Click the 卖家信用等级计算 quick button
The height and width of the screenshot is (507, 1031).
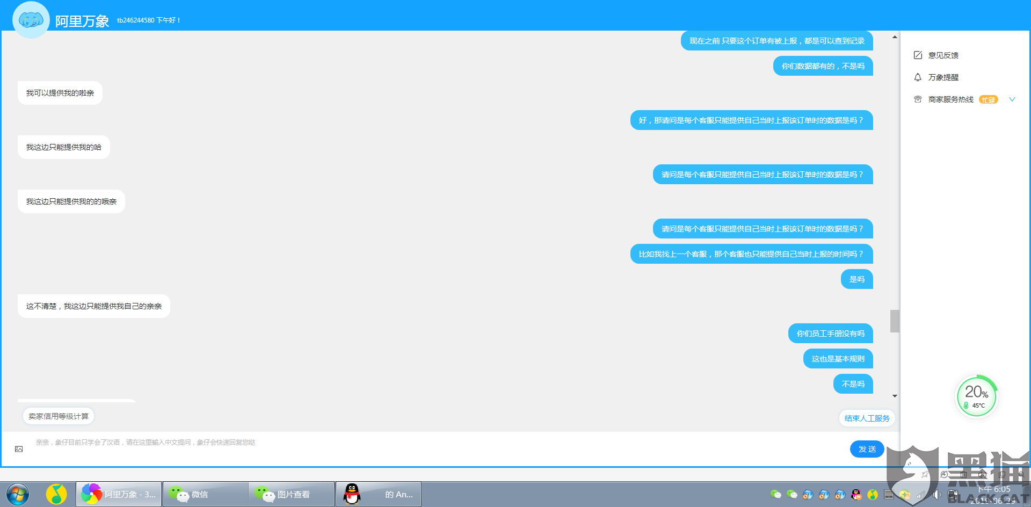tap(59, 416)
